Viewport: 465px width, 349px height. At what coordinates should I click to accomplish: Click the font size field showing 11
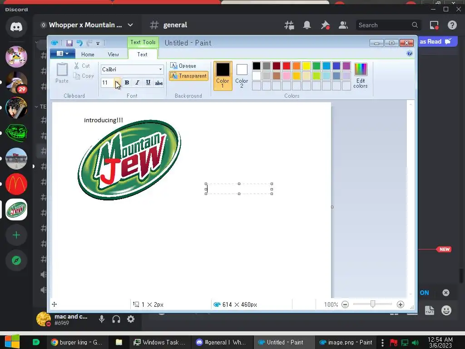pos(107,83)
